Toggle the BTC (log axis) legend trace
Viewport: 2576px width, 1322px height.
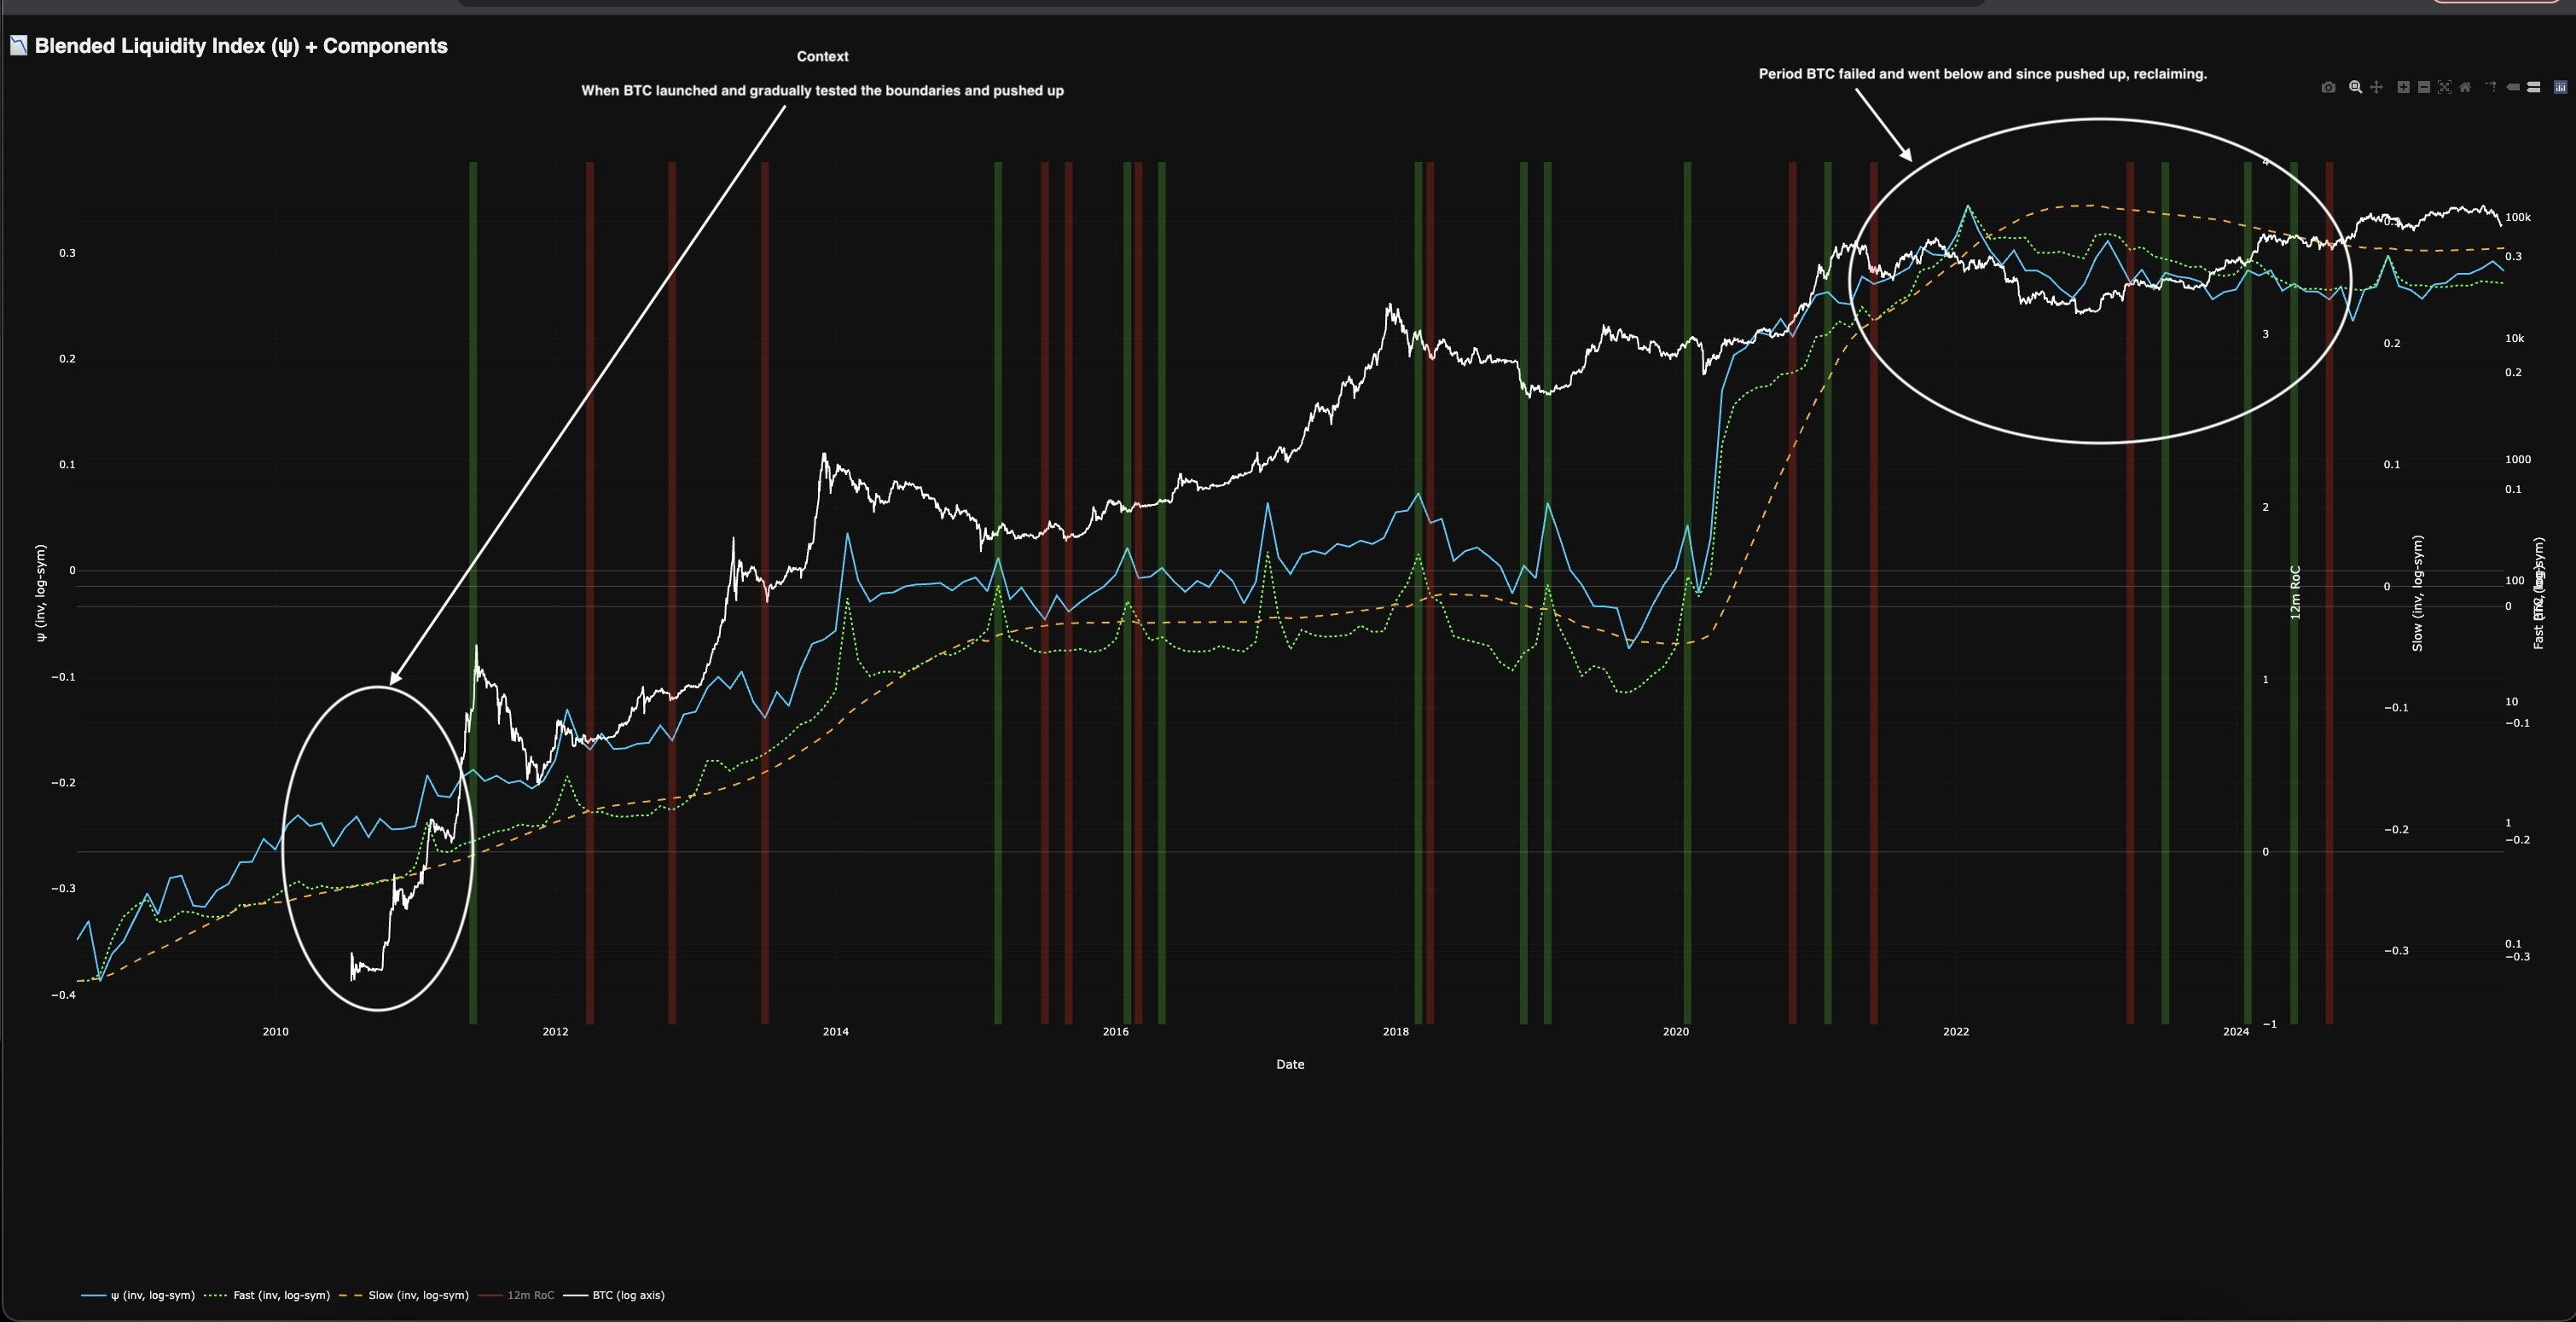click(x=614, y=1295)
